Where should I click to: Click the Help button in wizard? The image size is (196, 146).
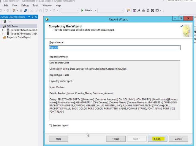[59, 139]
